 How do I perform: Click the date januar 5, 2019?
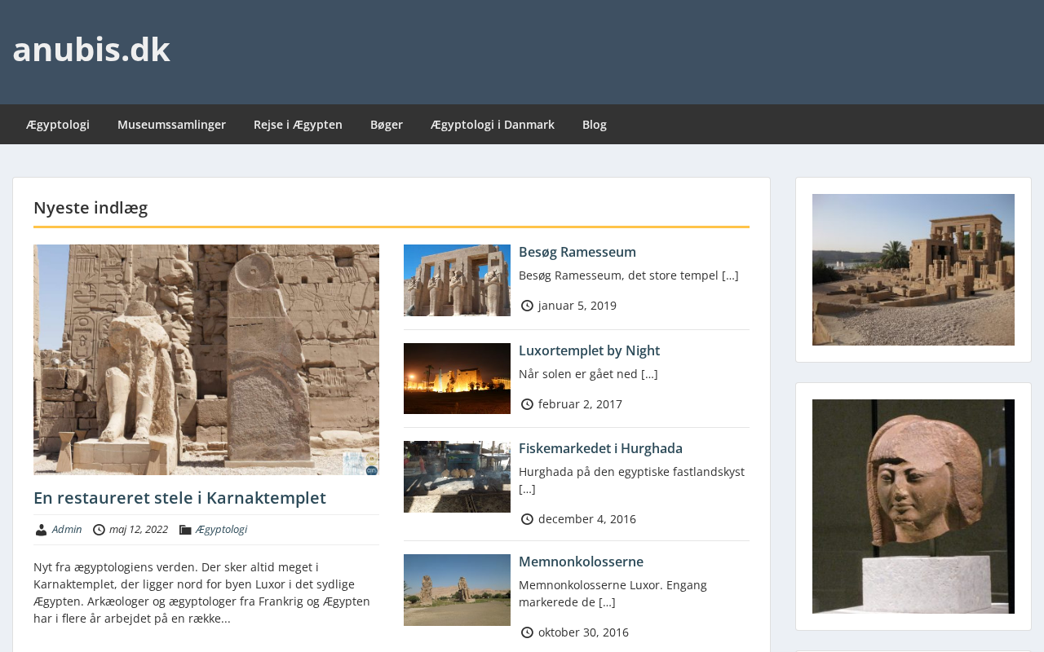tap(577, 306)
